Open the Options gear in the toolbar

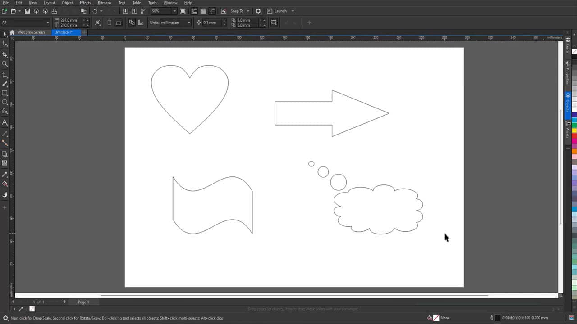[258, 11]
